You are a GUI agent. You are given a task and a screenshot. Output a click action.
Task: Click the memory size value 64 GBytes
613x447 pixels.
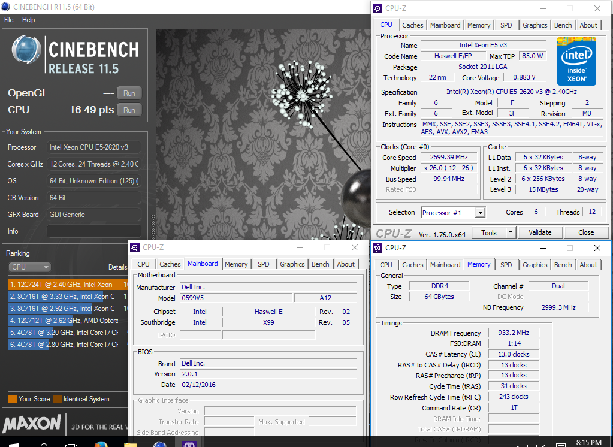[439, 297]
